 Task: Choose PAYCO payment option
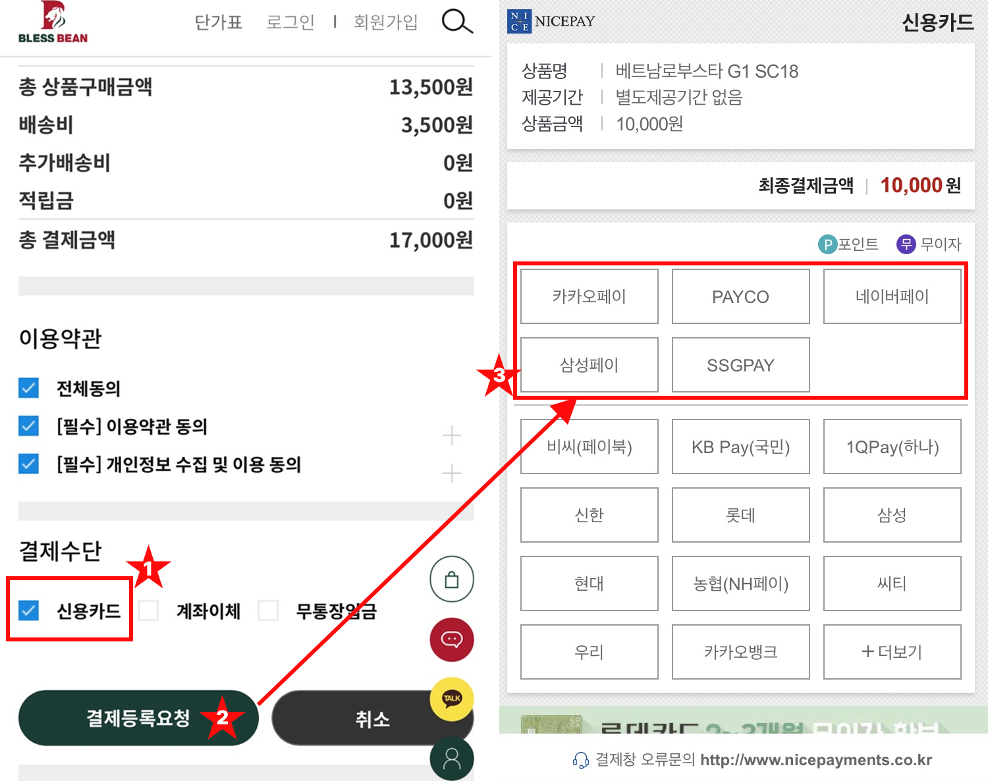tap(741, 296)
